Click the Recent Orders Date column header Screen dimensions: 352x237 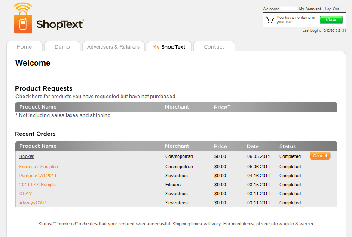253,146
